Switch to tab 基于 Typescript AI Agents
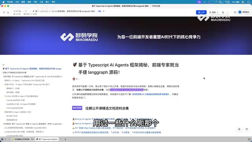 click(47, 139)
